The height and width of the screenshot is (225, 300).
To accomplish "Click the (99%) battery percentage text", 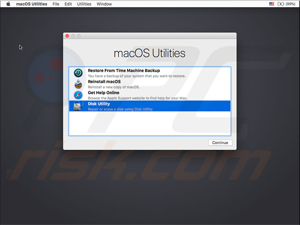I will tap(291, 4).
